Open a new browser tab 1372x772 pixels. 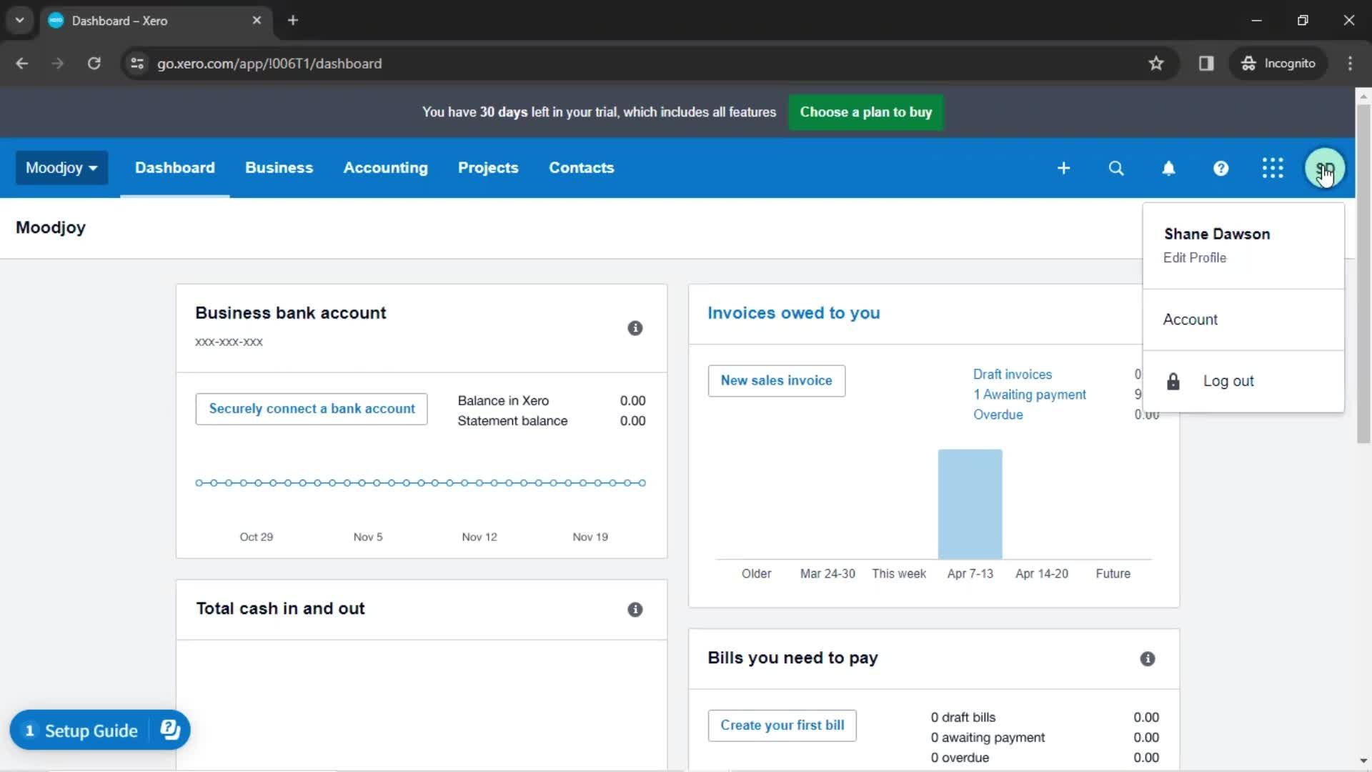coord(293,20)
